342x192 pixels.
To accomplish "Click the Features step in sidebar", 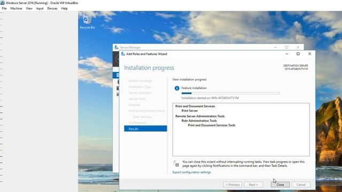I will (x=134, y=105).
